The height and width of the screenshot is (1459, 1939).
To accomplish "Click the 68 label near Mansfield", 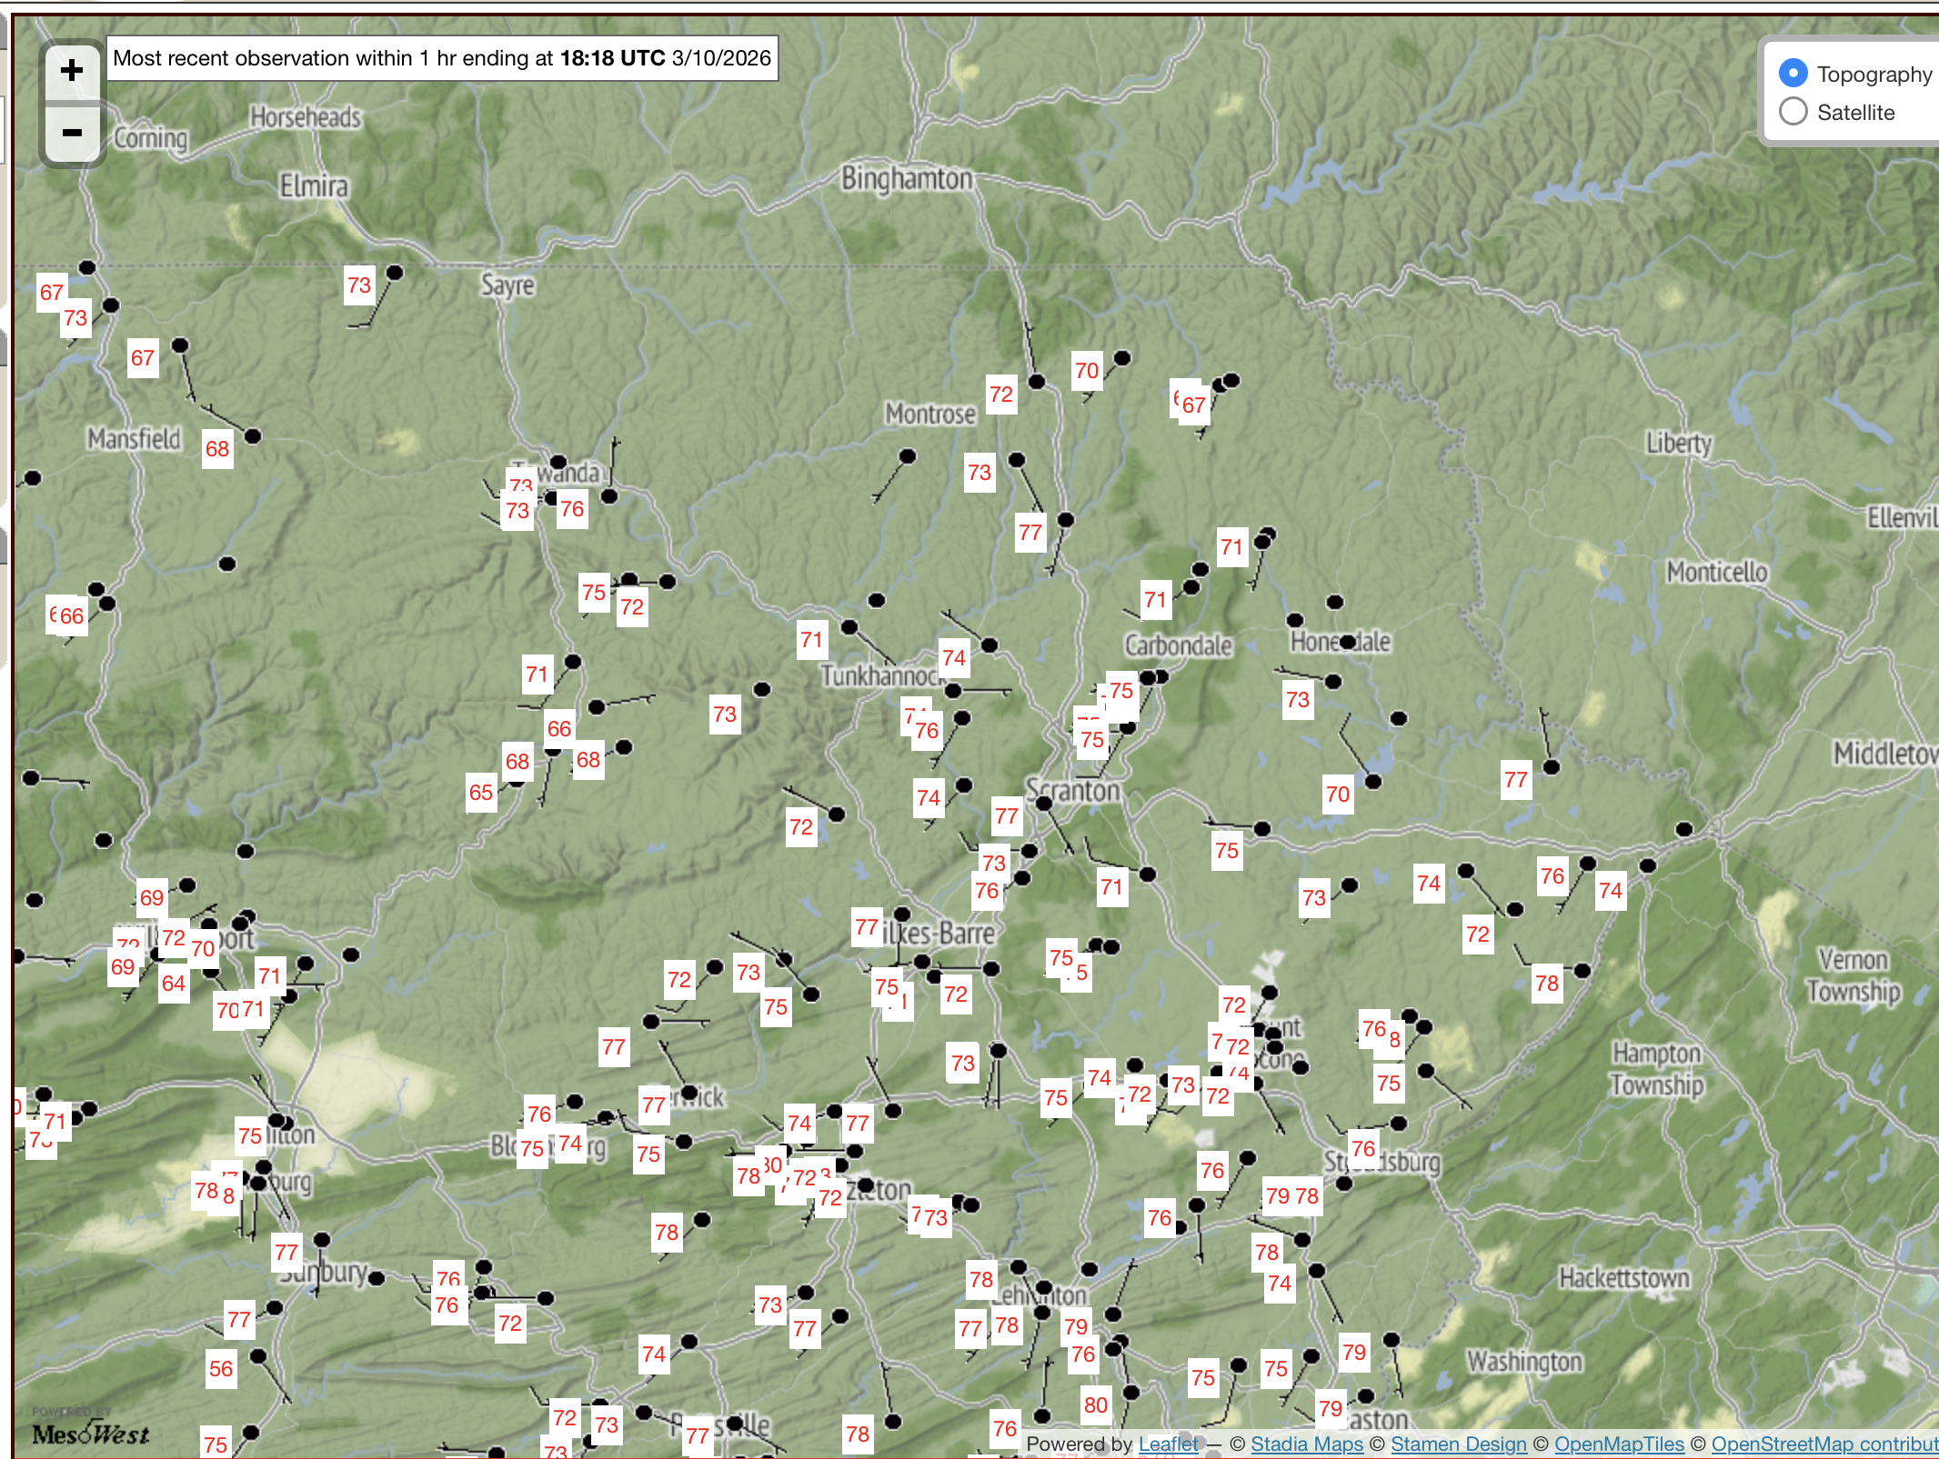I will coord(217,449).
